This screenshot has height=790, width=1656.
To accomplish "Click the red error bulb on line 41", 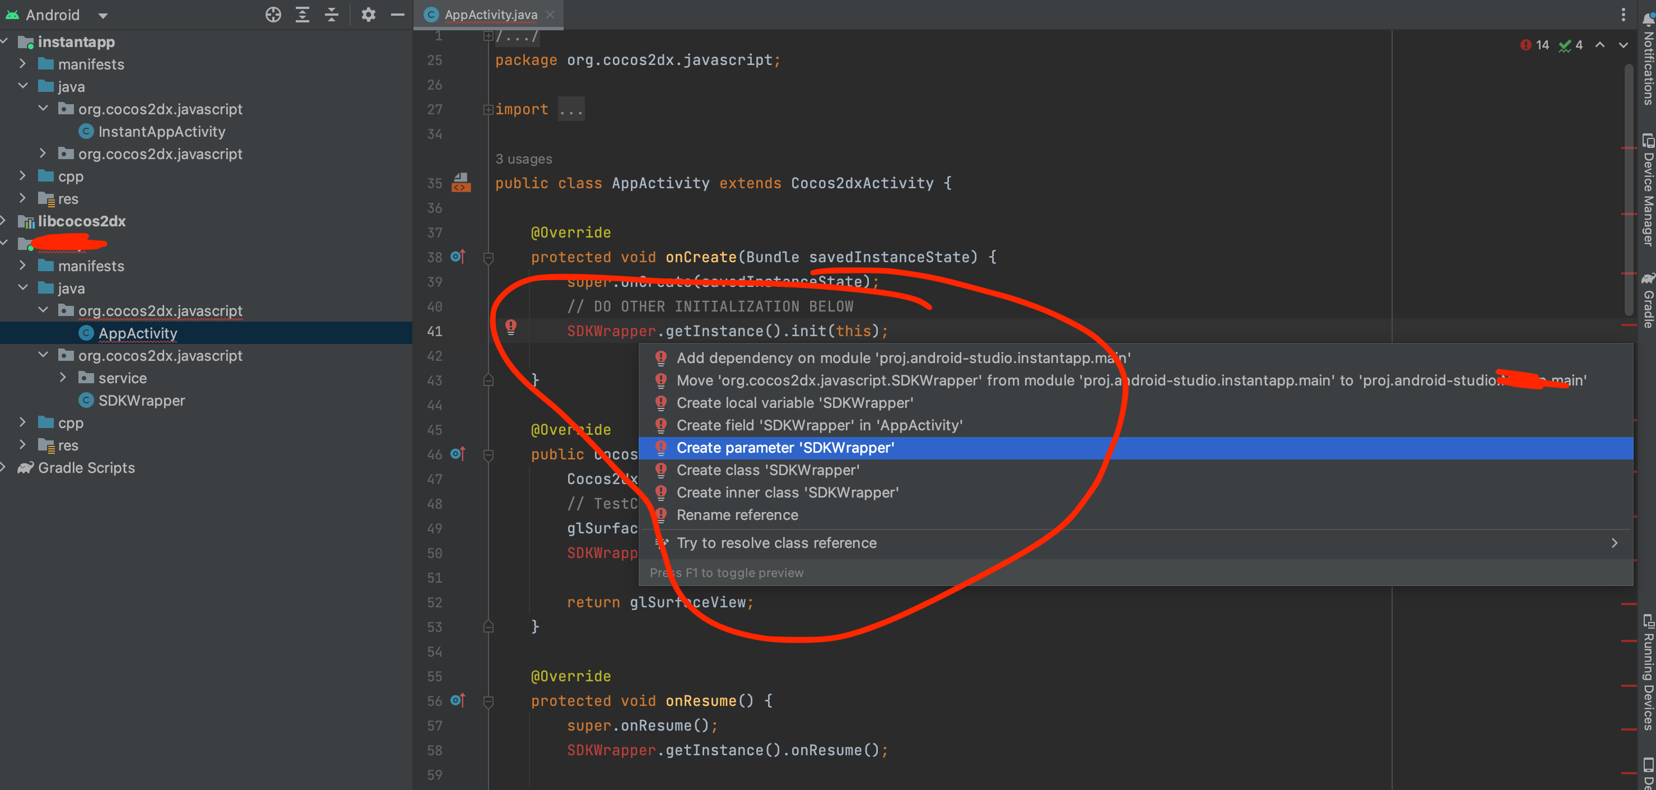I will [510, 327].
